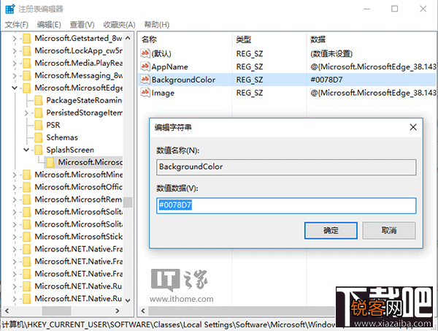The width and height of the screenshot is (438, 331).
Task: Select the PackageStateRoamin key name
Action: (84, 100)
